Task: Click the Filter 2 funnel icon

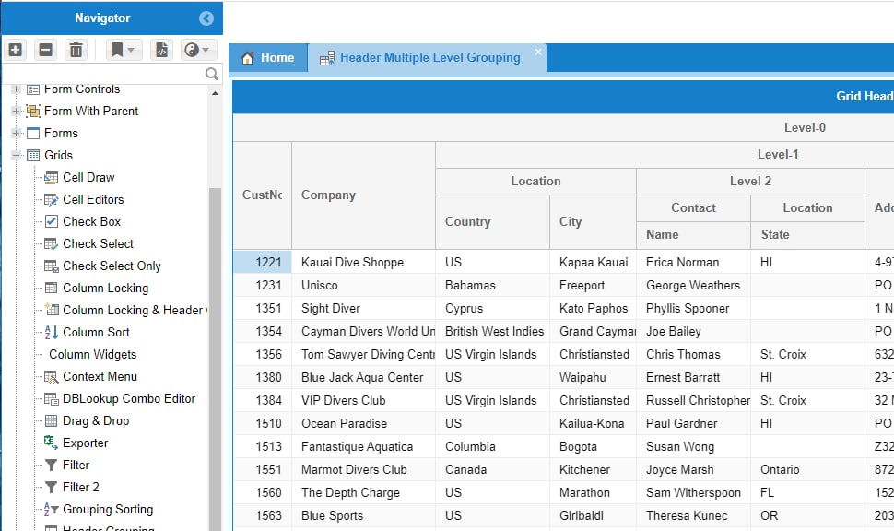Action: tap(52, 487)
